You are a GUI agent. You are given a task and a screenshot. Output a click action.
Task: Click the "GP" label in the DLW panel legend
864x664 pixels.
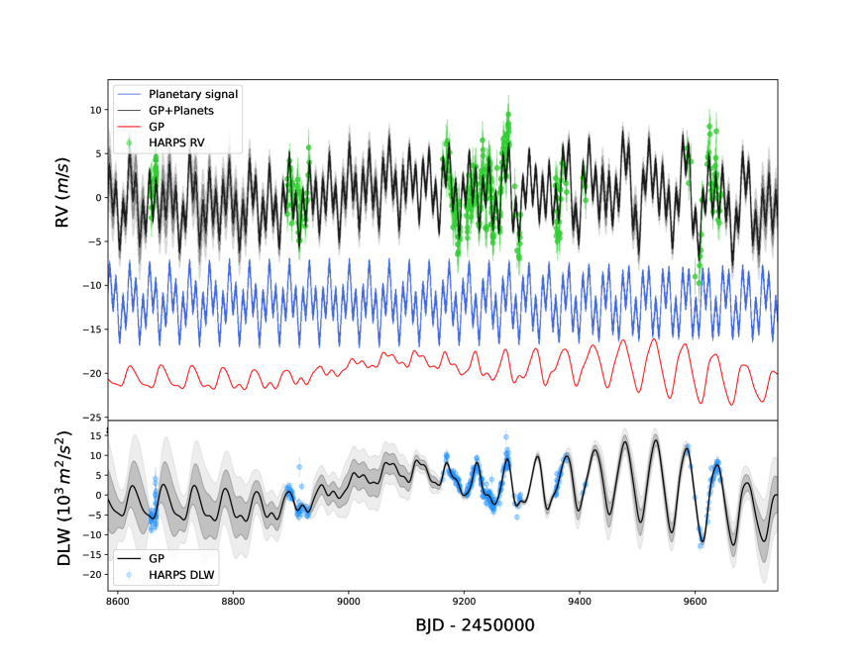157,558
